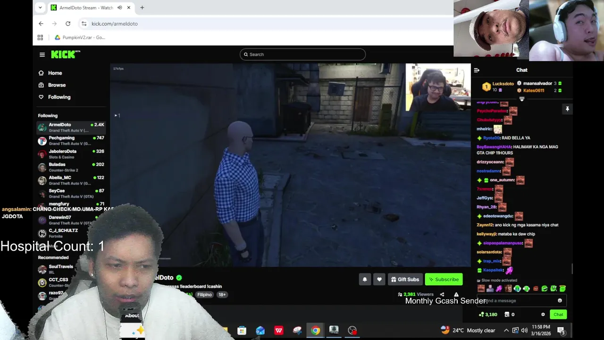The height and width of the screenshot is (340, 604).
Task: Open the Kick hamburger sidebar menu
Action: click(x=42, y=55)
